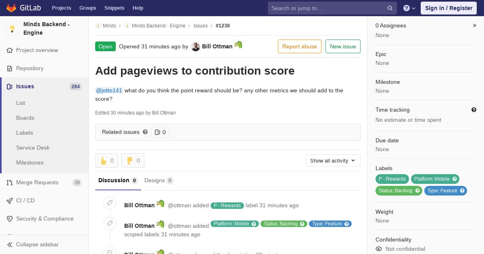
Task: Open the Snippets page
Action: tap(115, 8)
